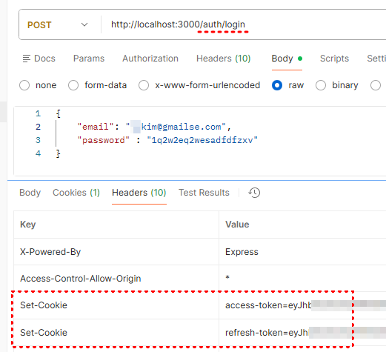Switch to the Scripts tab
Viewport: 386px width, 352px height.
334,59
